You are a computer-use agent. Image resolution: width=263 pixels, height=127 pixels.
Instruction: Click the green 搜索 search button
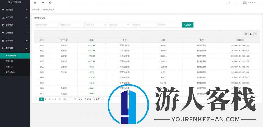(x=188, y=25)
